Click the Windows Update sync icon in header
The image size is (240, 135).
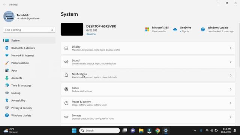pyautogui.click(x=203, y=29)
